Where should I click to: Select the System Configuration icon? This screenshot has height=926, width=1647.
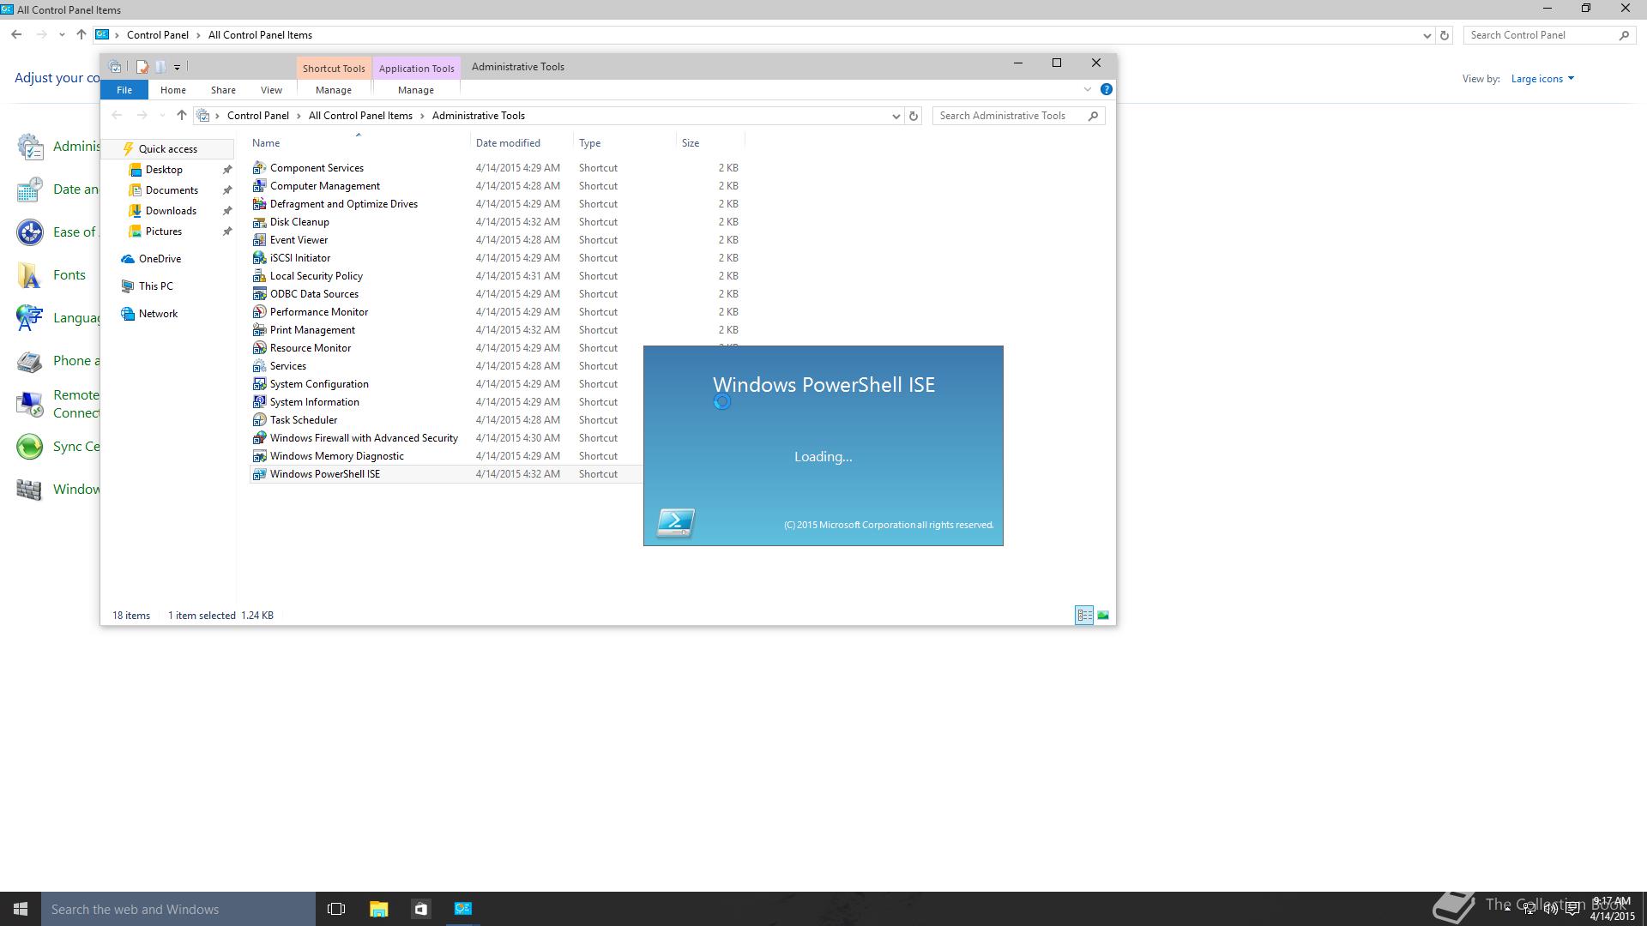point(259,384)
